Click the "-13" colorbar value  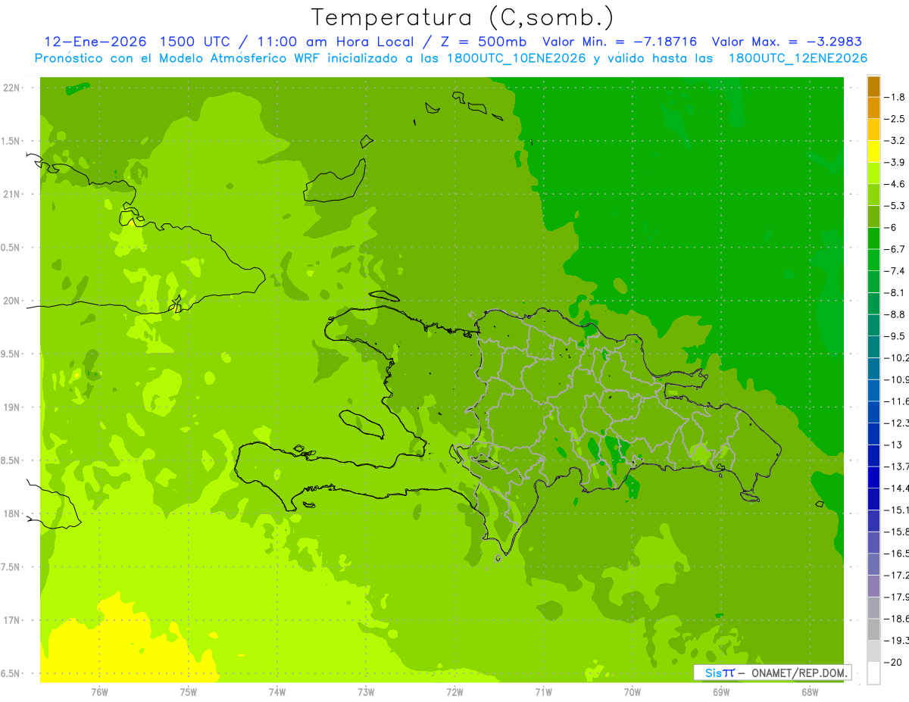coord(895,445)
